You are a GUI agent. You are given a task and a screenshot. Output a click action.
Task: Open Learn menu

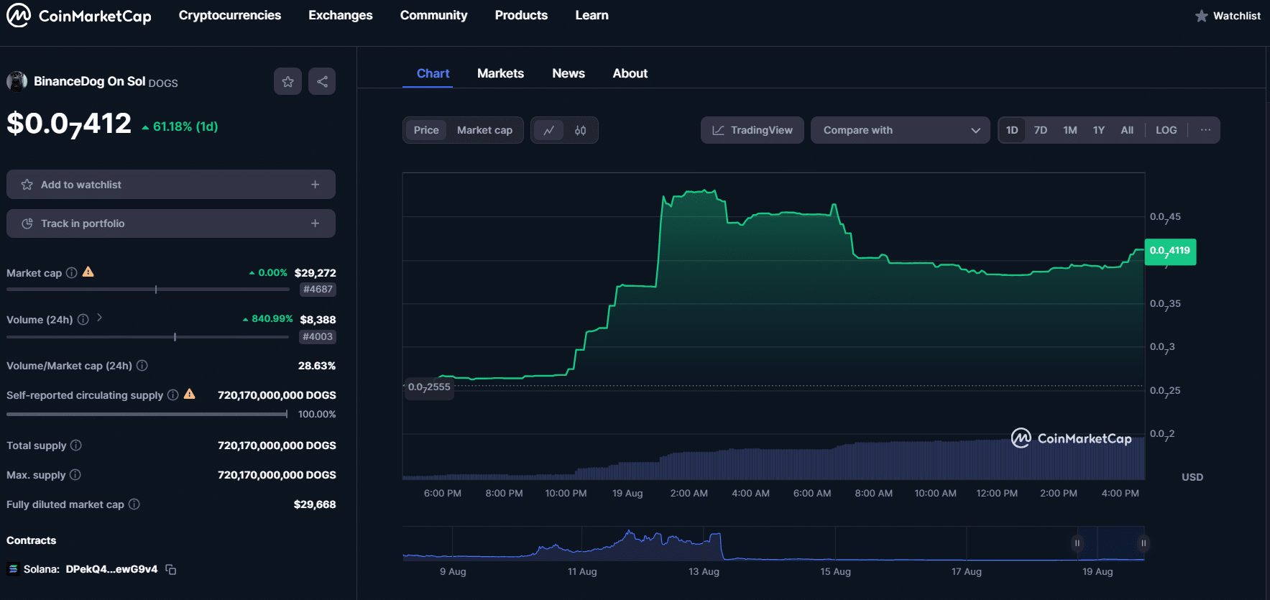point(592,15)
